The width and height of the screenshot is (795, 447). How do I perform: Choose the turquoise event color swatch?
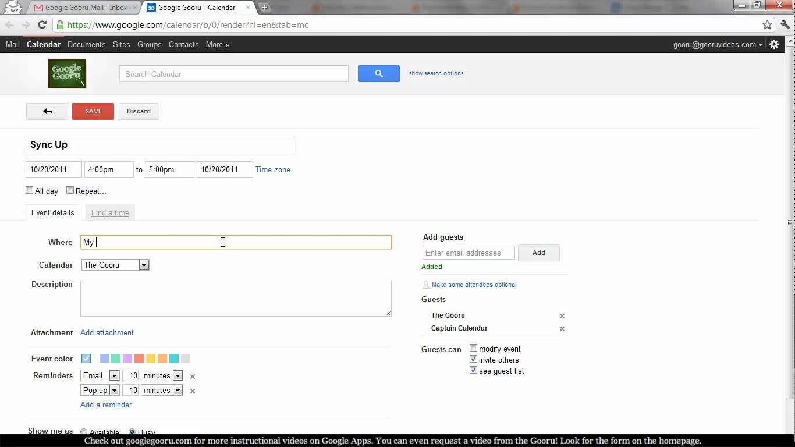point(174,359)
